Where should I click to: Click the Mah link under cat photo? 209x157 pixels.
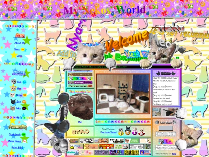(80, 122)
